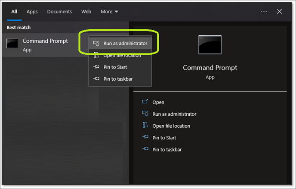Click the small Command Prompt icon under Best match

12,44
